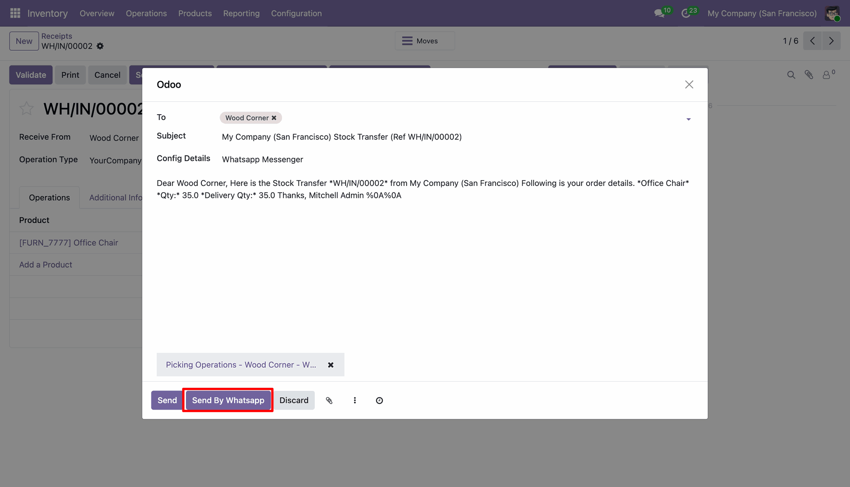The width and height of the screenshot is (850, 487).
Task: Click the Receive From Wood Corner field
Action: tap(114, 138)
